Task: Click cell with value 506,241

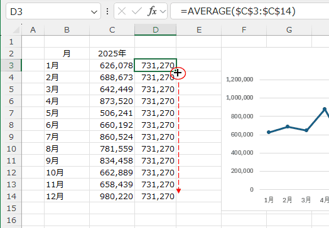Action: 112,113
